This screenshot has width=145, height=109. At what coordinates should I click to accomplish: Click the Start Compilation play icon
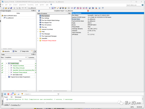(72, 8)
